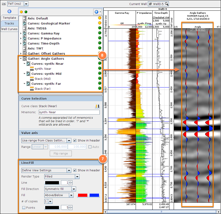Click the WellD-5 search magnifier icon
221x214 pixels.
(166, 4)
